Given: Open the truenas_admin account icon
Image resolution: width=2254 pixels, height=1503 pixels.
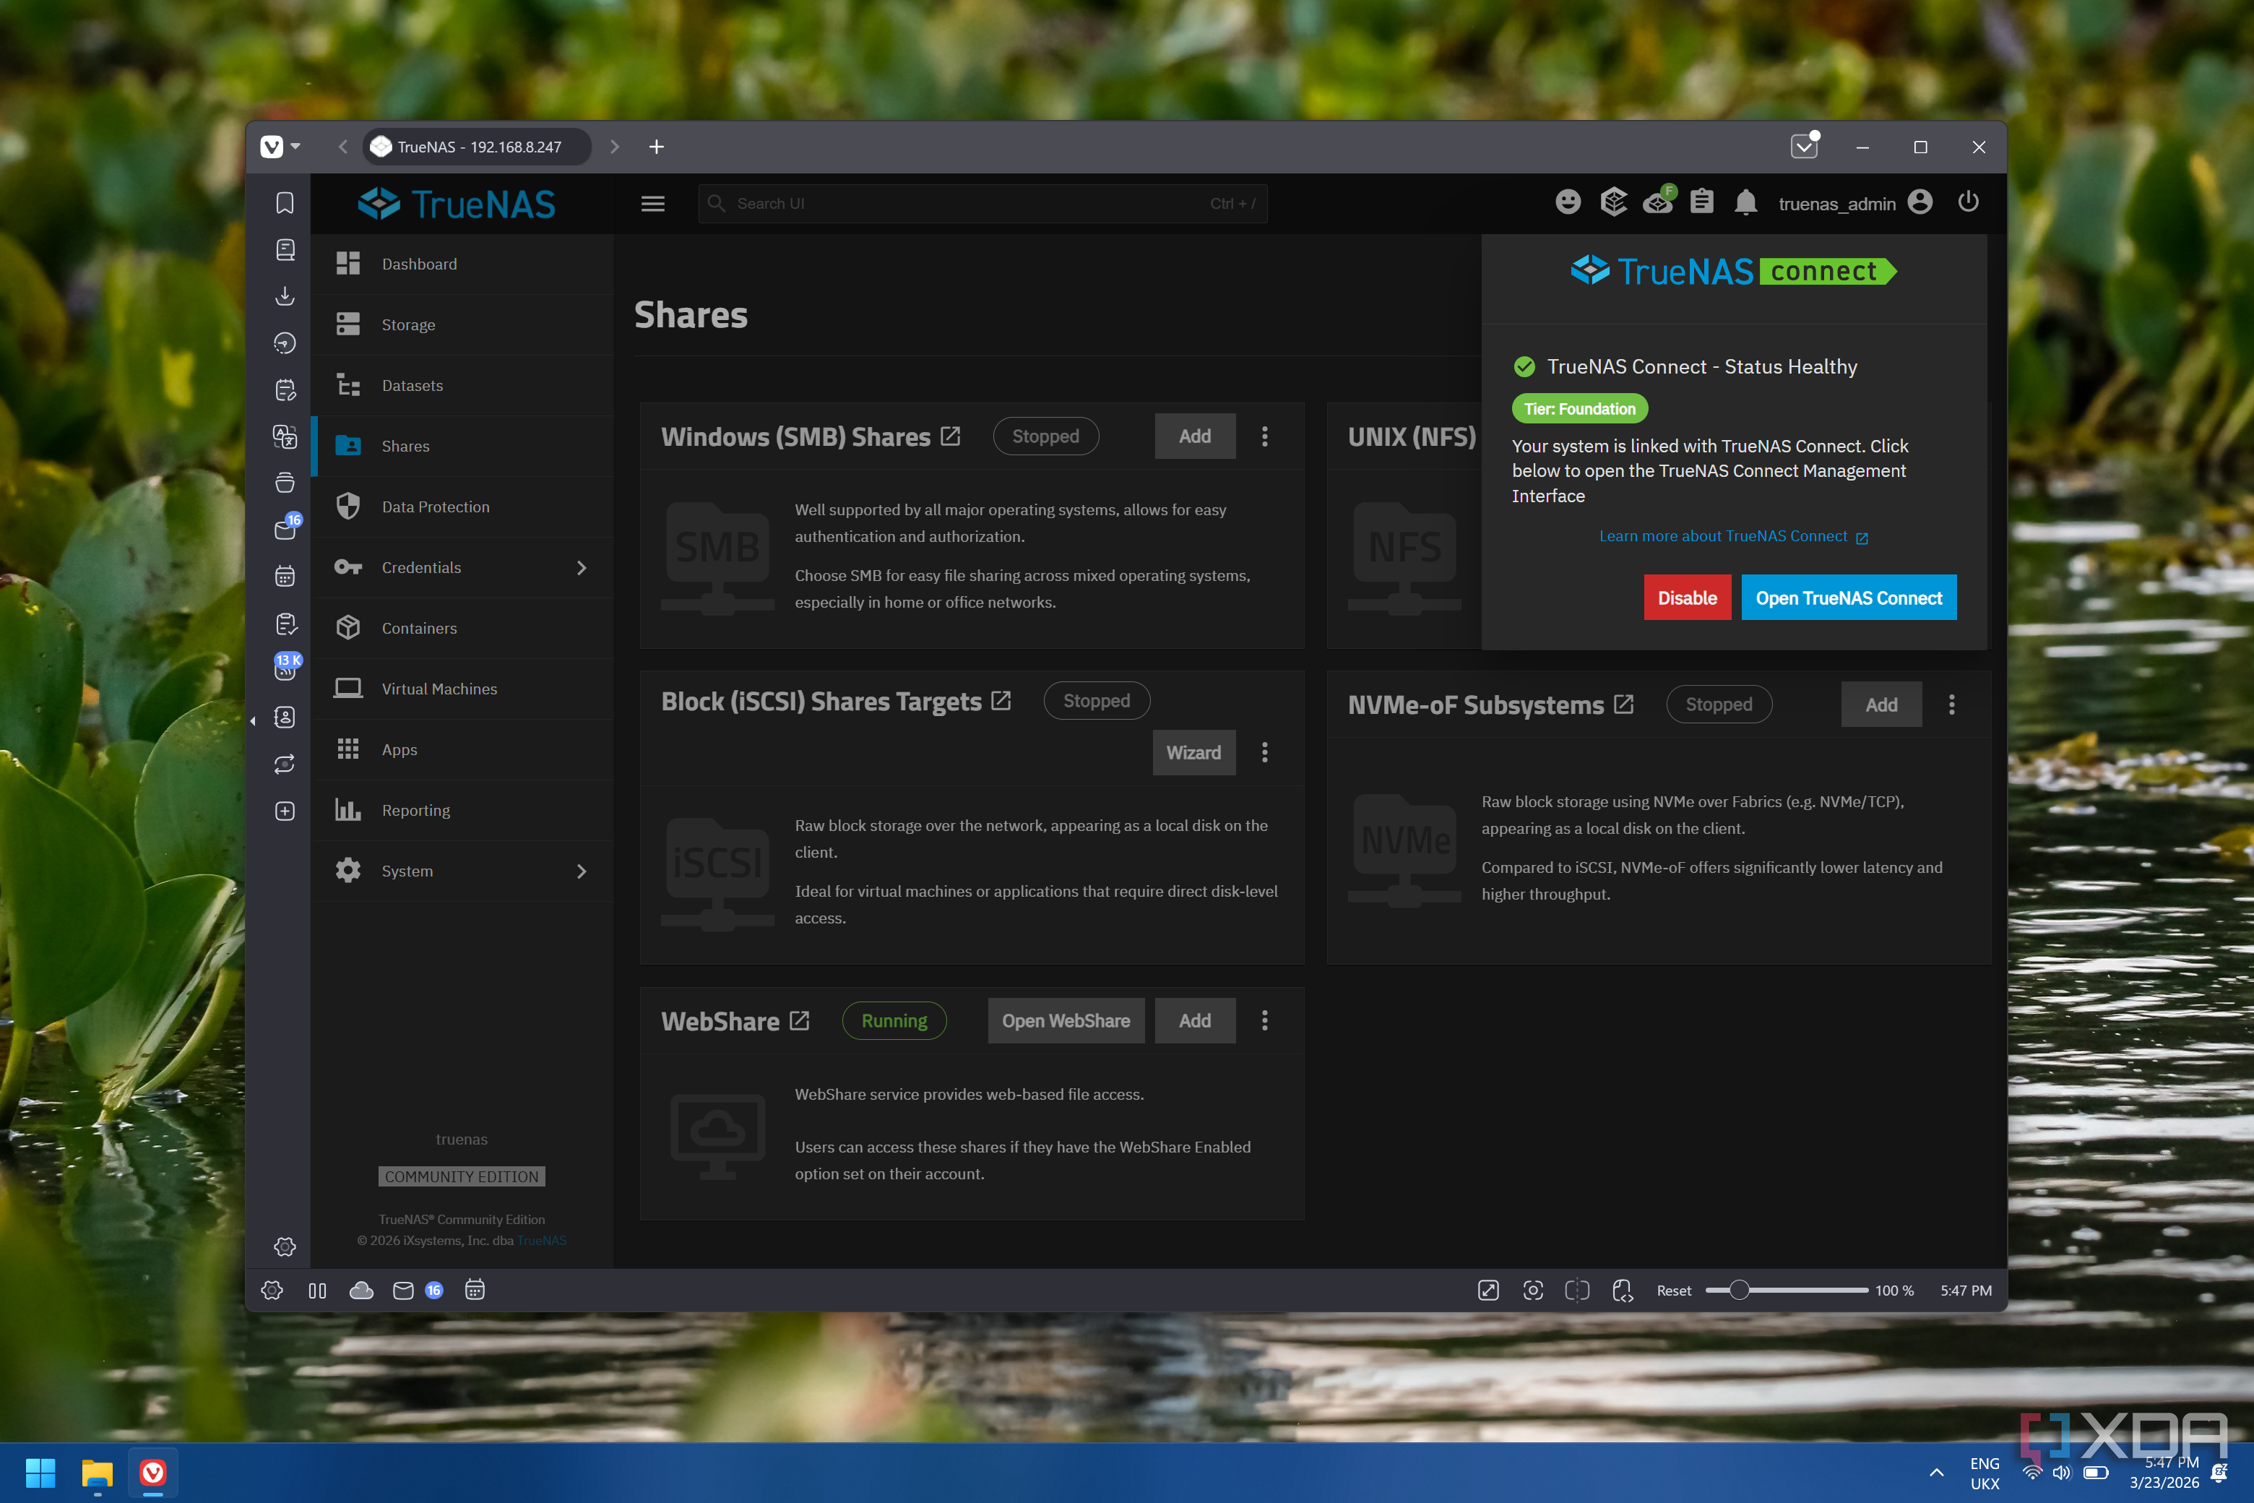Looking at the screenshot, I should click(x=1920, y=202).
